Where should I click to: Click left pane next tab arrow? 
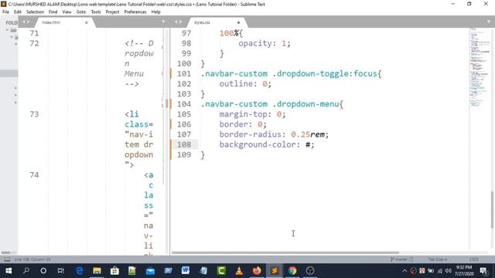click(28, 22)
